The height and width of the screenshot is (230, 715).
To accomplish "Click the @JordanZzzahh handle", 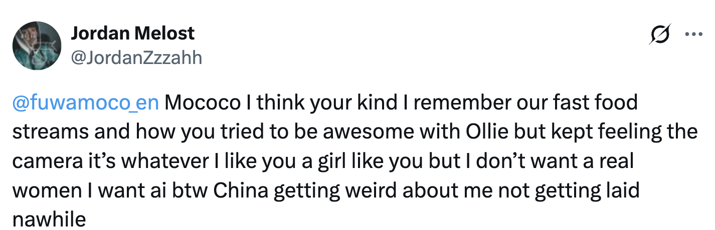I will (136, 58).
